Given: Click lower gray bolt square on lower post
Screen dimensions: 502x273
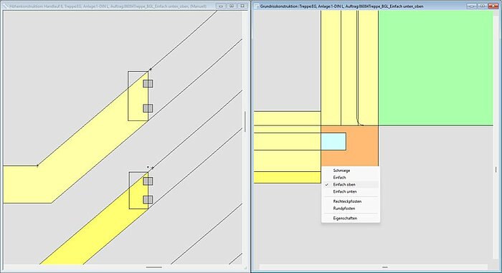Looking at the screenshot, I should point(148,200).
